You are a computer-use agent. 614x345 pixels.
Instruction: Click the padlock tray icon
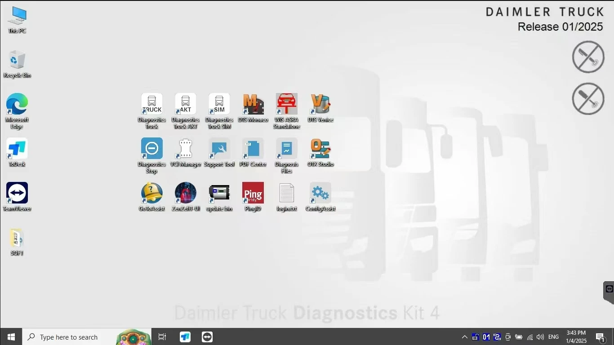(475, 337)
